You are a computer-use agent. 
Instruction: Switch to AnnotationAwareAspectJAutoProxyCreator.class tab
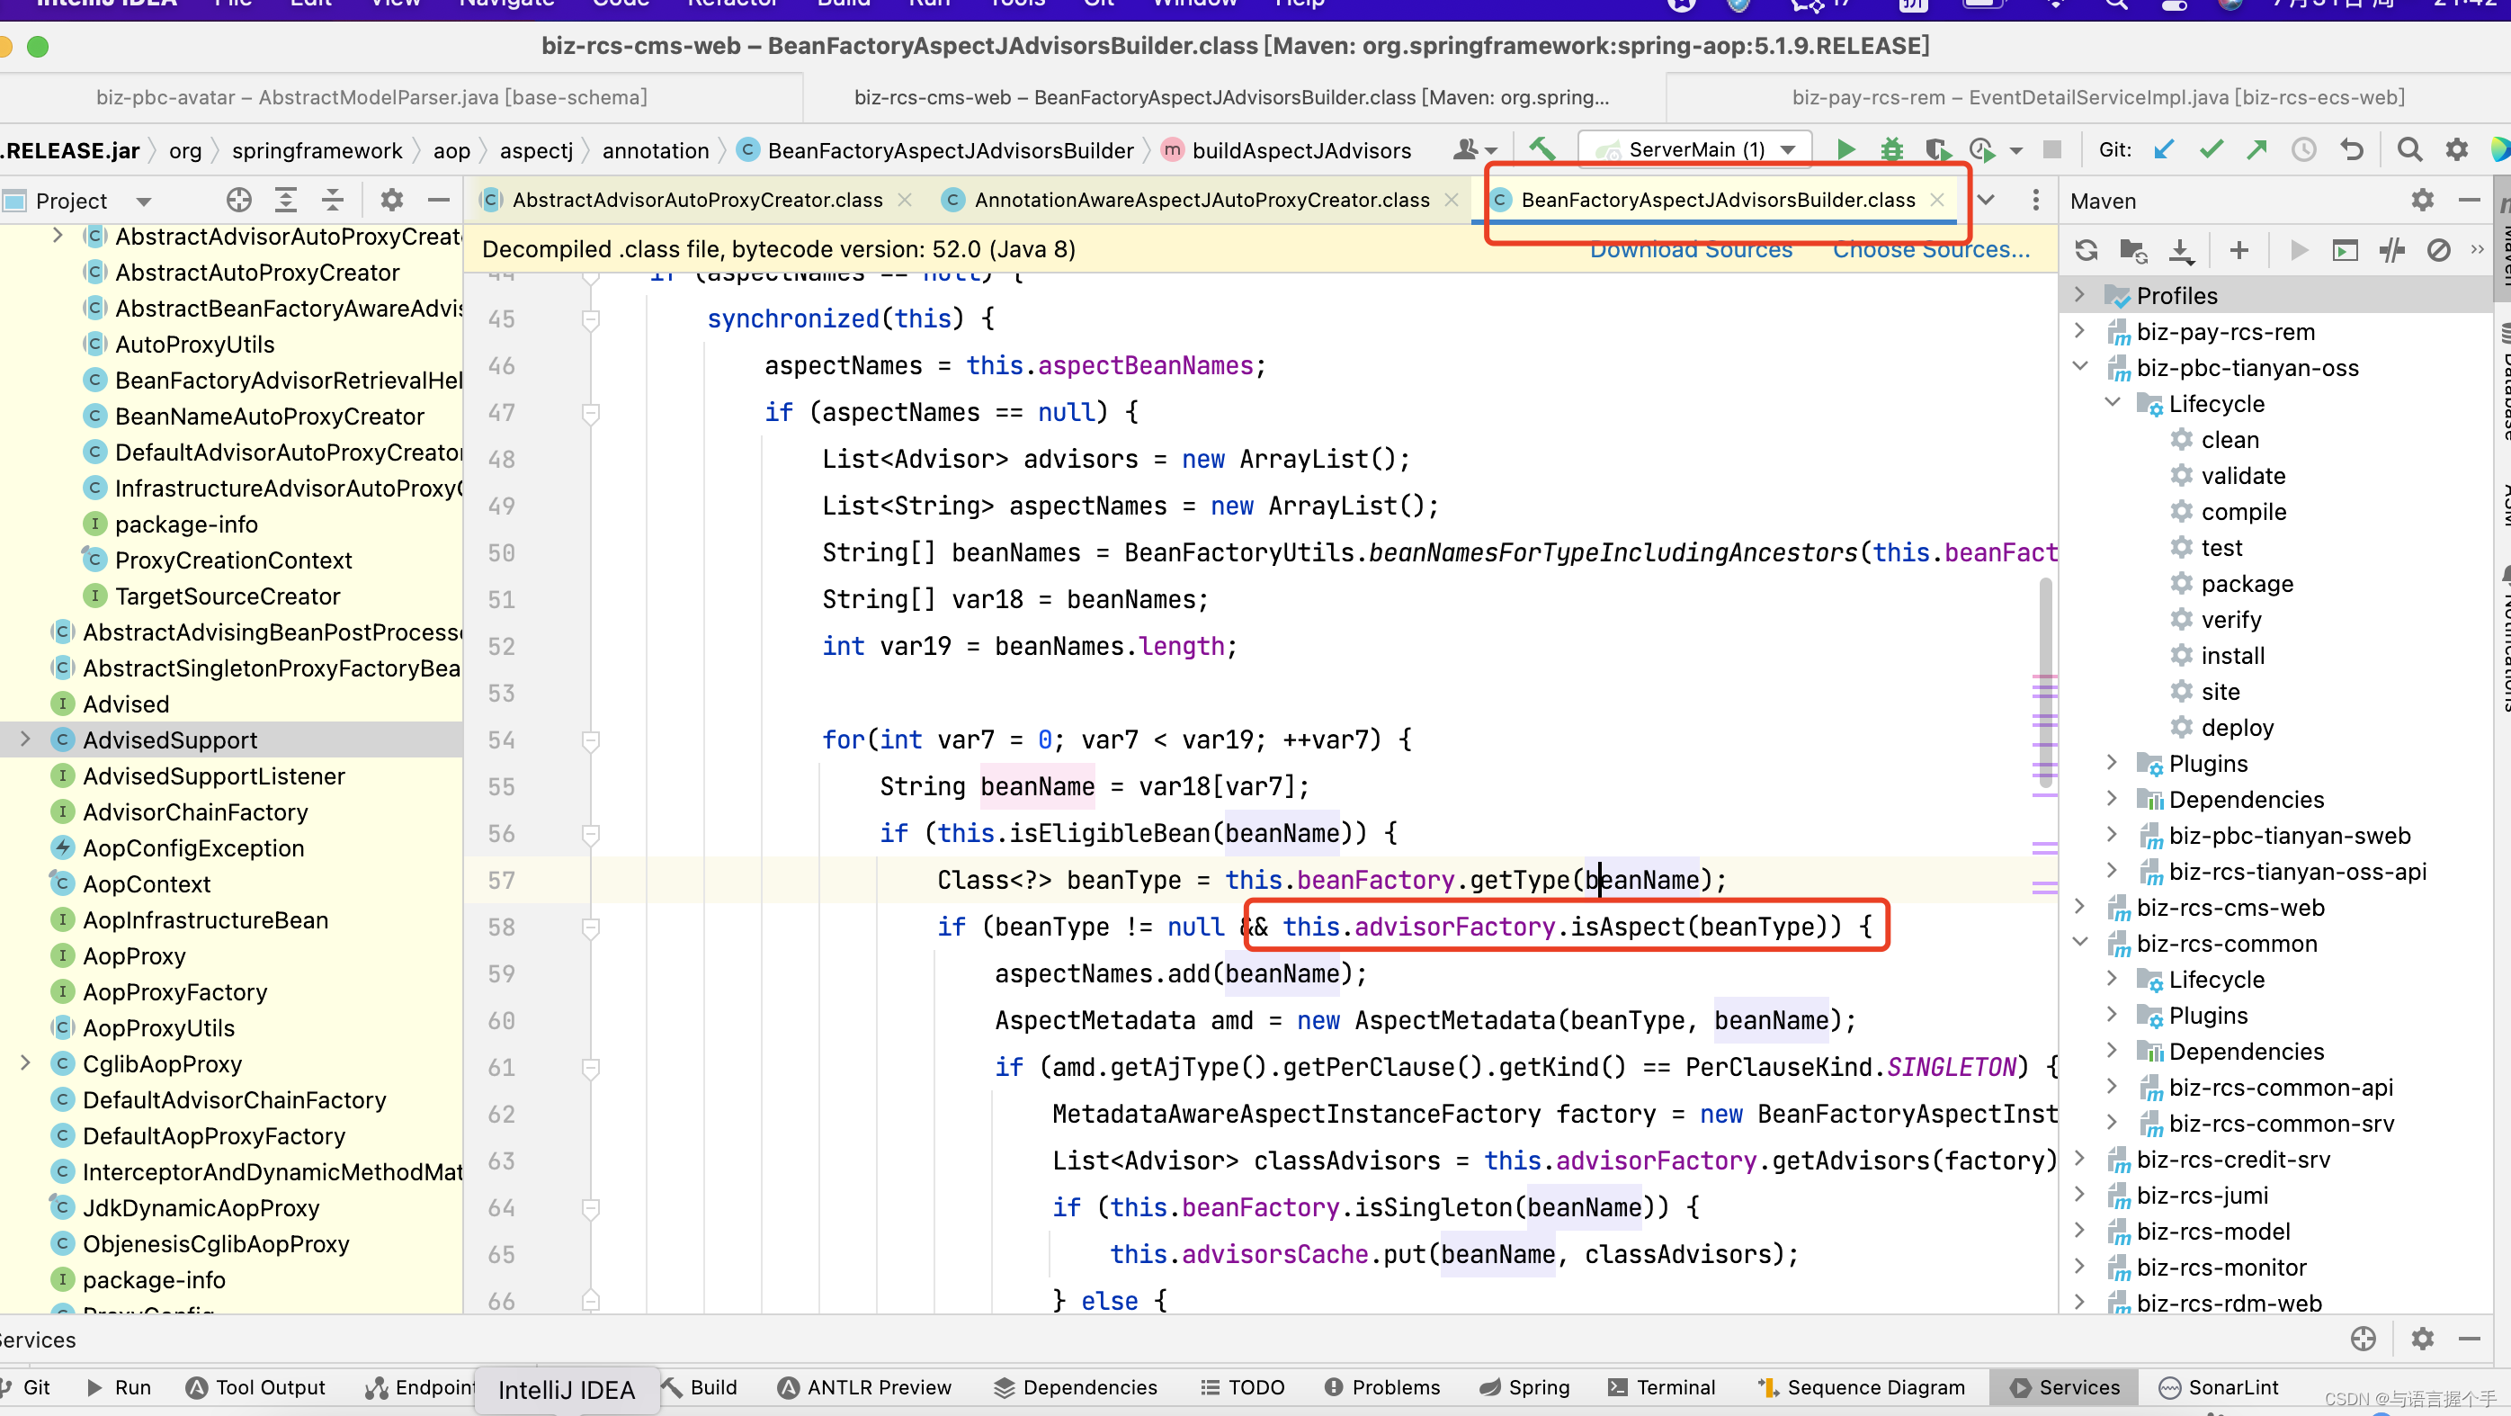tap(1201, 200)
